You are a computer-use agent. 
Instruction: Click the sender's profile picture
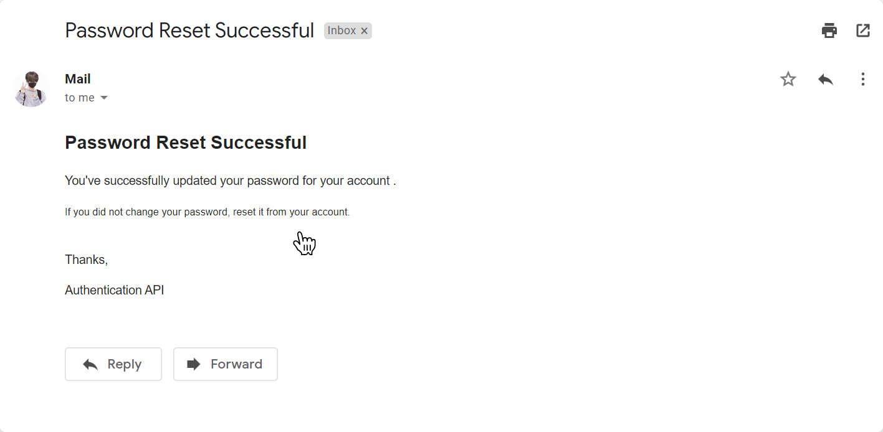click(31, 88)
